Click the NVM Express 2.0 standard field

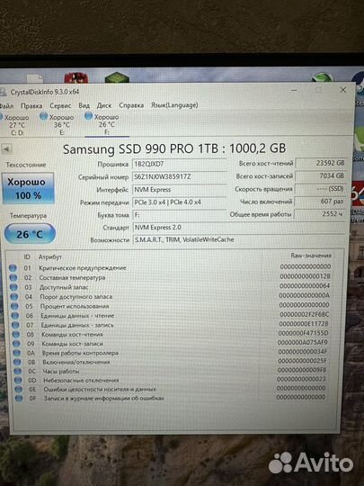(x=239, y=227)
